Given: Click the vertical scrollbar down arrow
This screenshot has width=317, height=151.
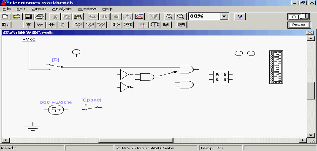Looking at the screenshot, I should pos(311,135).
